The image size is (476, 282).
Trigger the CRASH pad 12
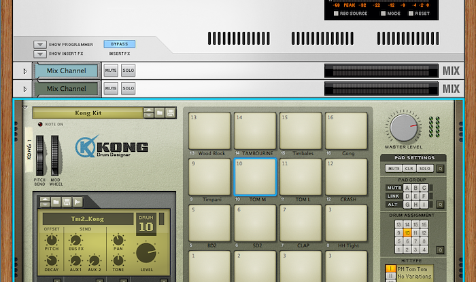(346, 177)
